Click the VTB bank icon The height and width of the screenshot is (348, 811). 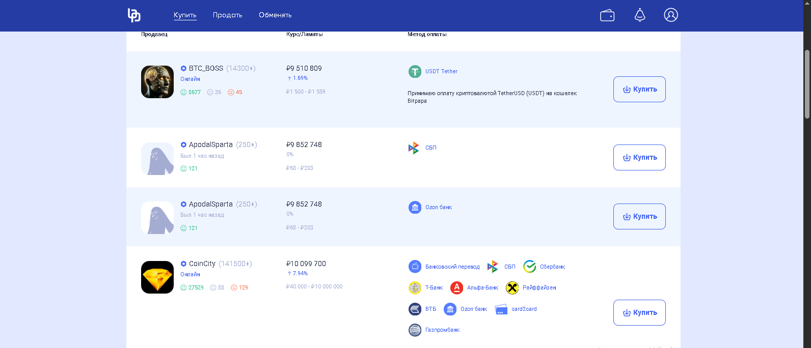point(415,309)
